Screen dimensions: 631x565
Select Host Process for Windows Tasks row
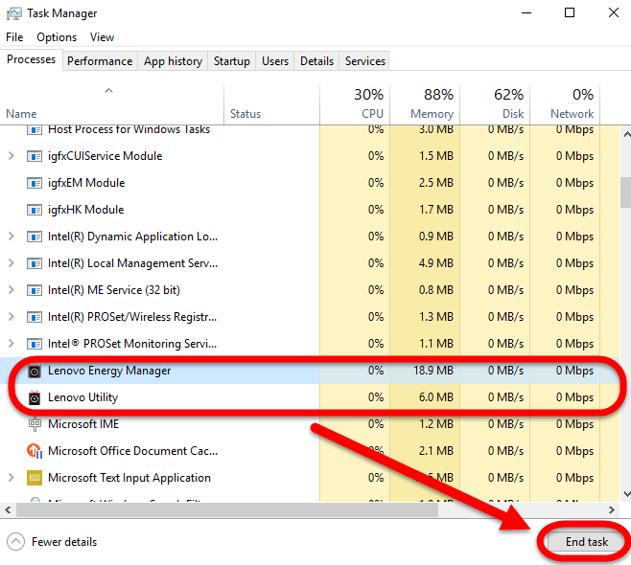pos(310,130)
